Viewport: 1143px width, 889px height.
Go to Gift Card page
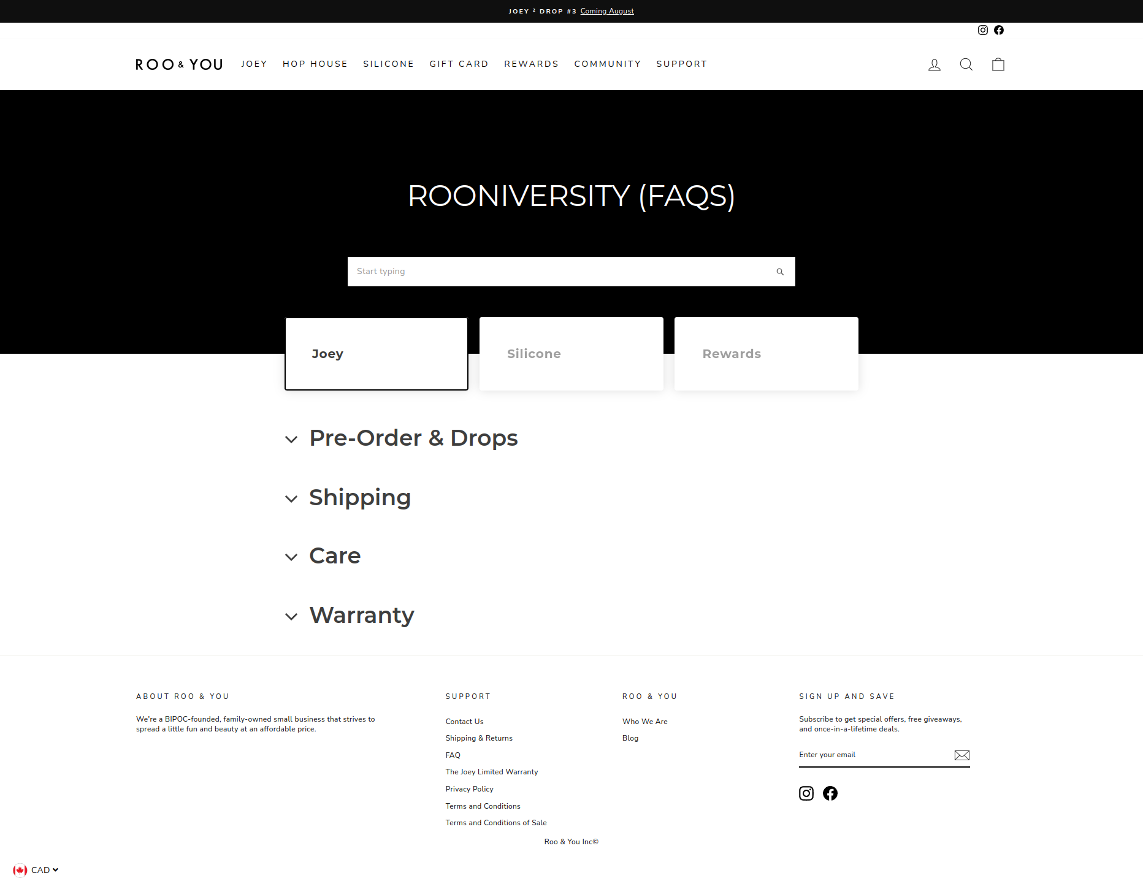click(x=459, y=64)
